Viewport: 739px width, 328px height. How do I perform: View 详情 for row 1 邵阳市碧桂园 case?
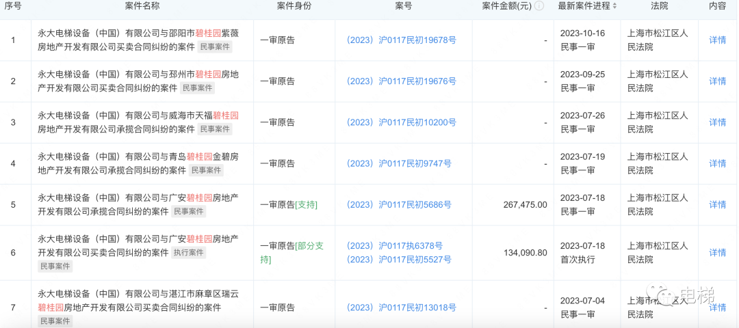coord(717,40)
